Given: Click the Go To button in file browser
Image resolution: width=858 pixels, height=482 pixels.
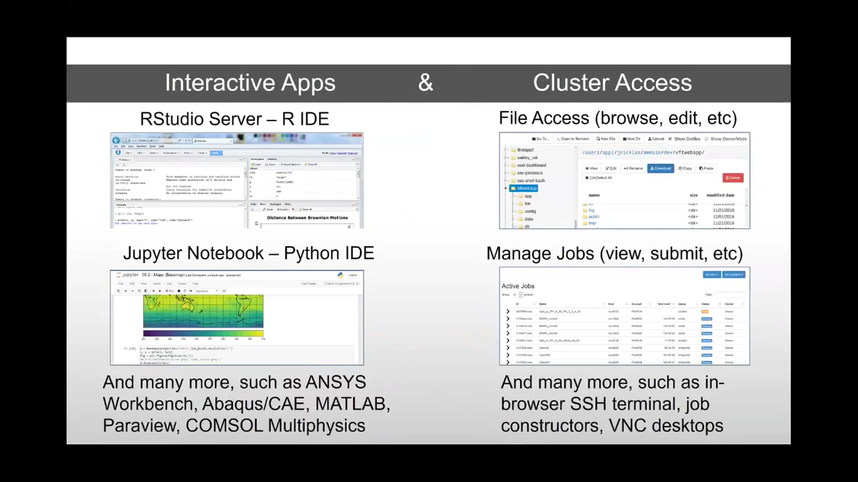Looking at the screenshot, I should pos(540,139).
